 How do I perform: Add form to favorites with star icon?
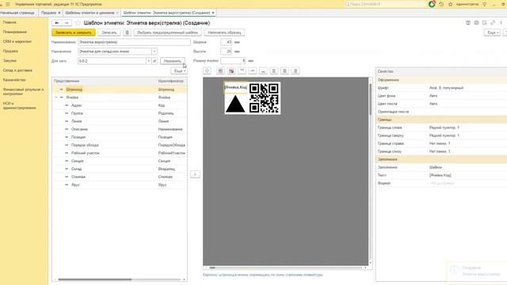78,23
